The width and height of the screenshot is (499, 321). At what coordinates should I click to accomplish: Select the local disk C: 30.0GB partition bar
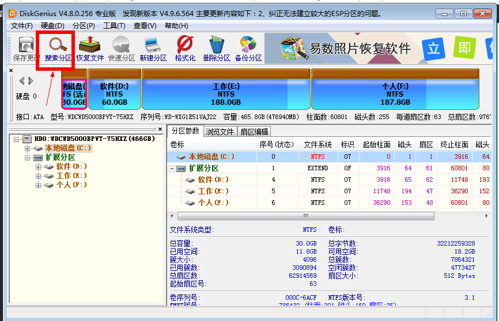(x=74, y=89)
